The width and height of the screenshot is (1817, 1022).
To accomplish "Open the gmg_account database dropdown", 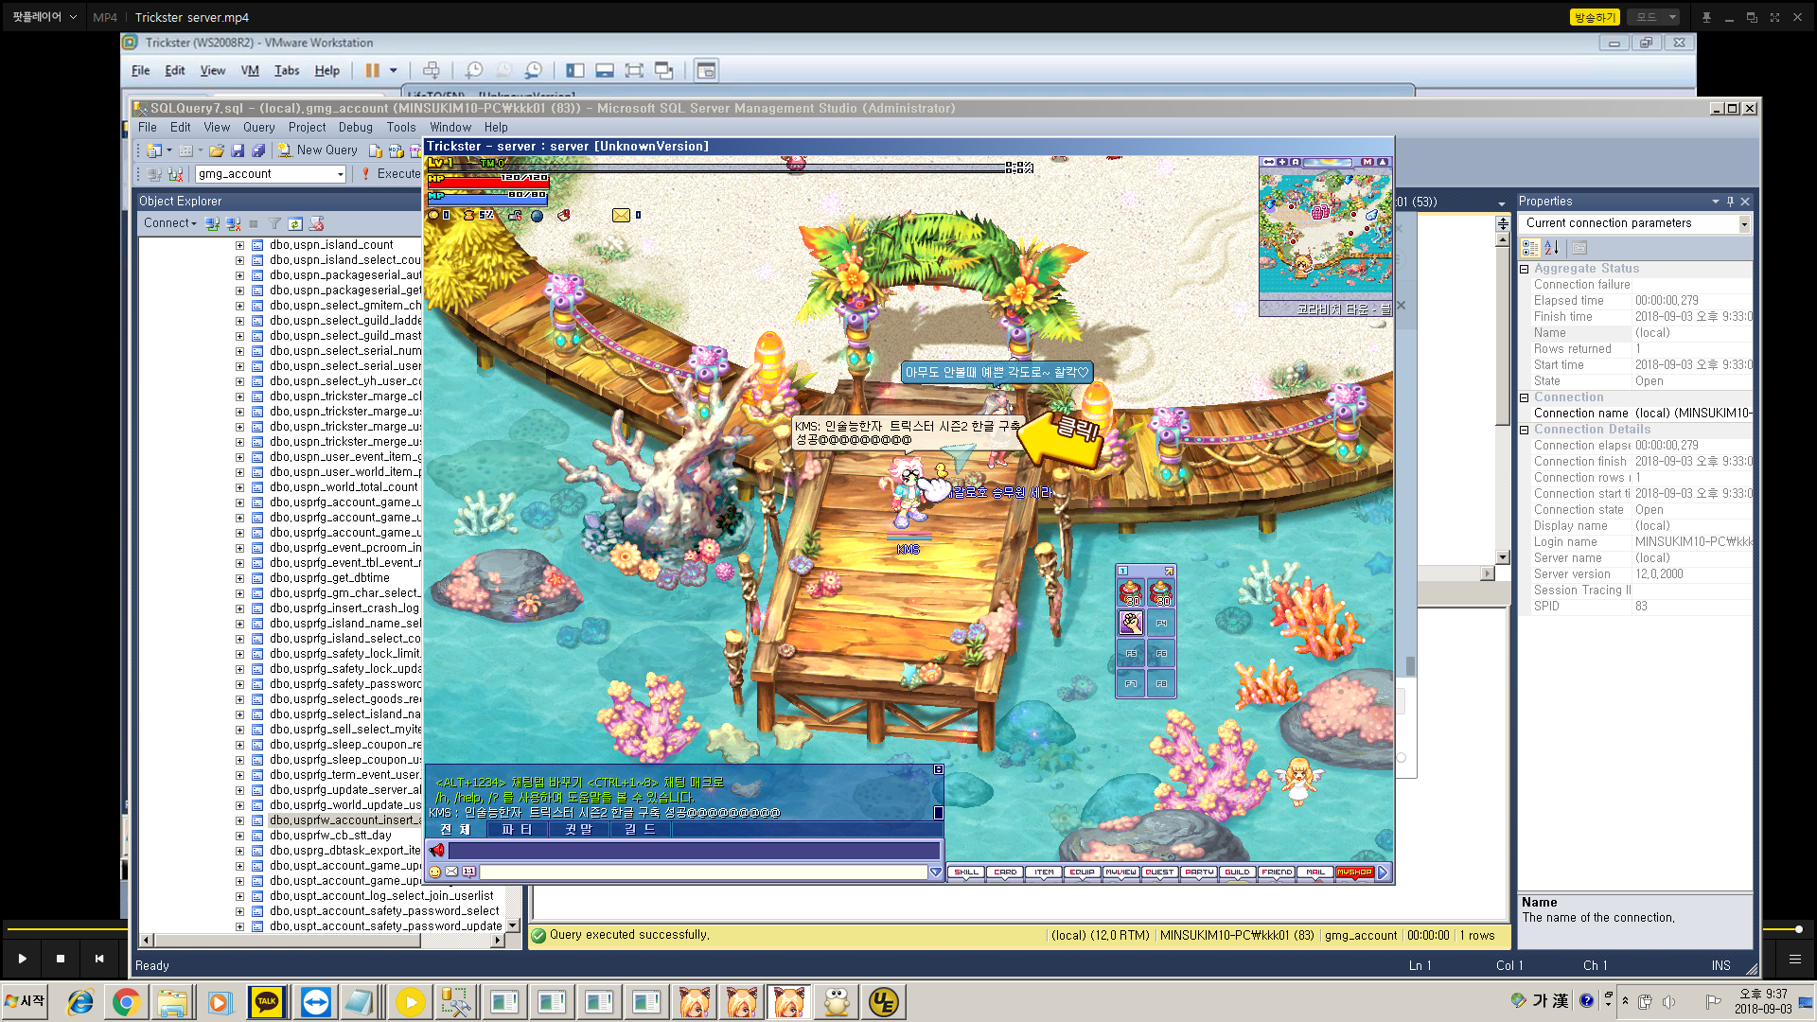I will click(340, 174).
